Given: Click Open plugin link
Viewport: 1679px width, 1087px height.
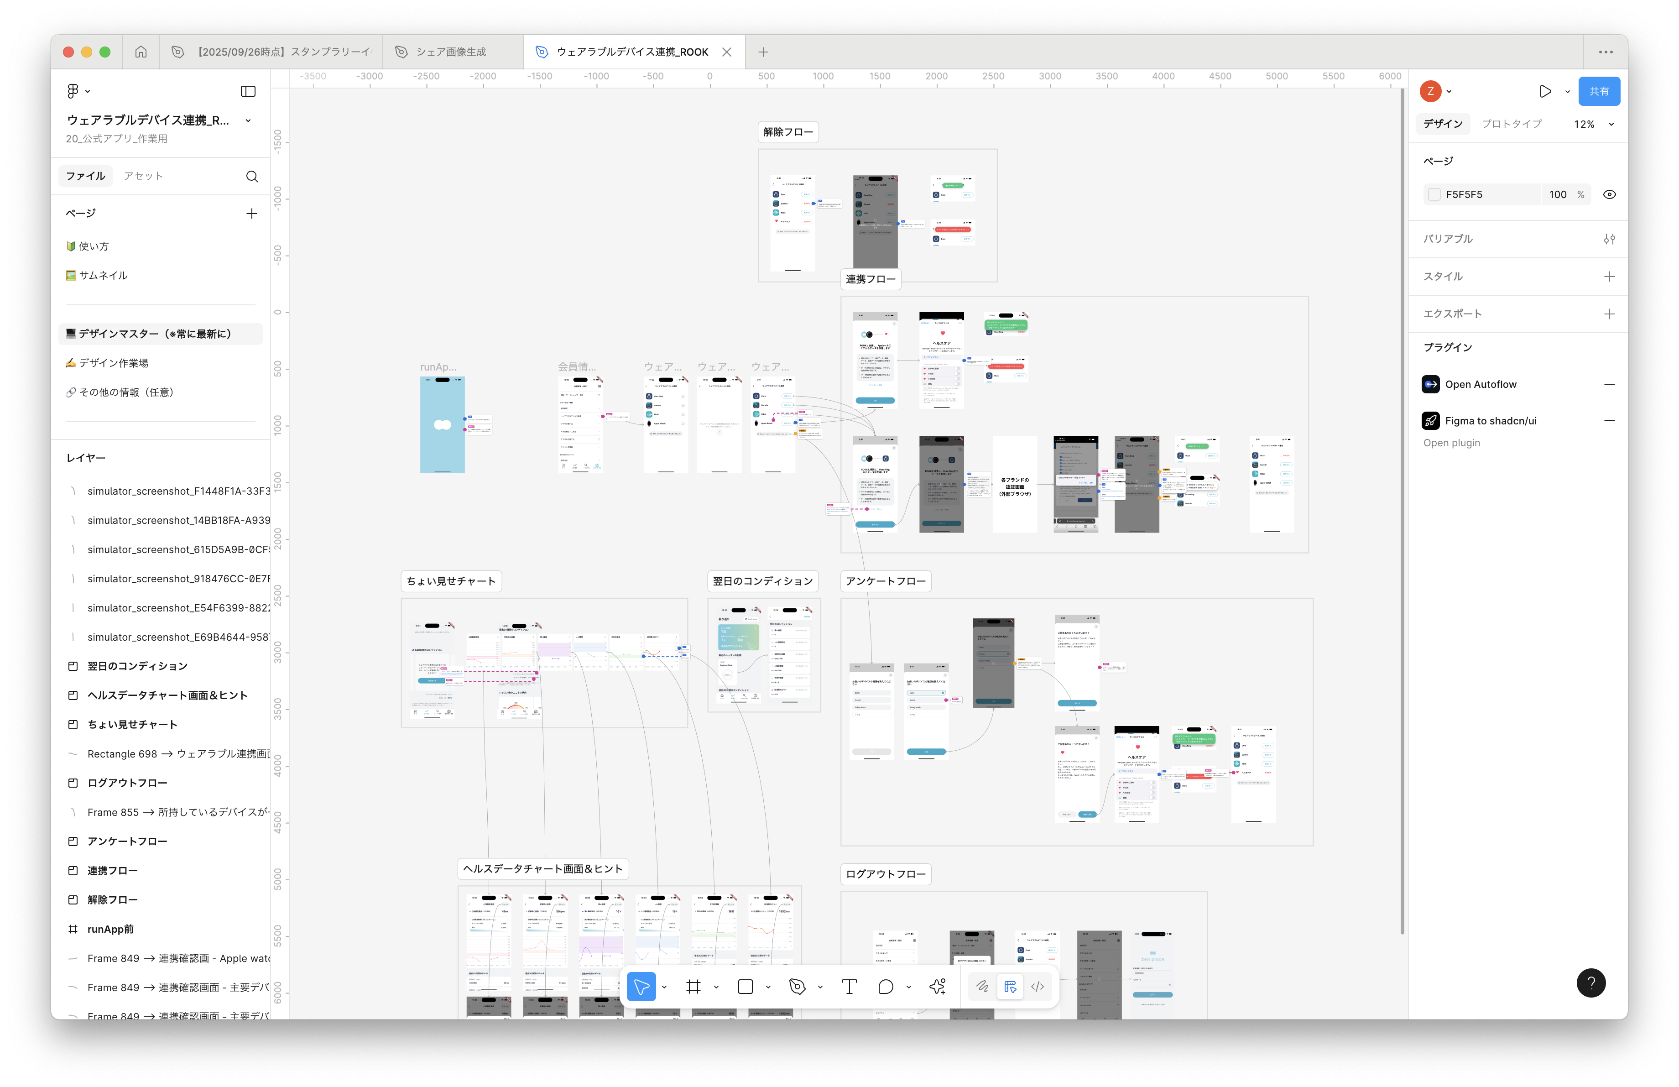Looking at the screenshot, I should (x=1451, y=443).
